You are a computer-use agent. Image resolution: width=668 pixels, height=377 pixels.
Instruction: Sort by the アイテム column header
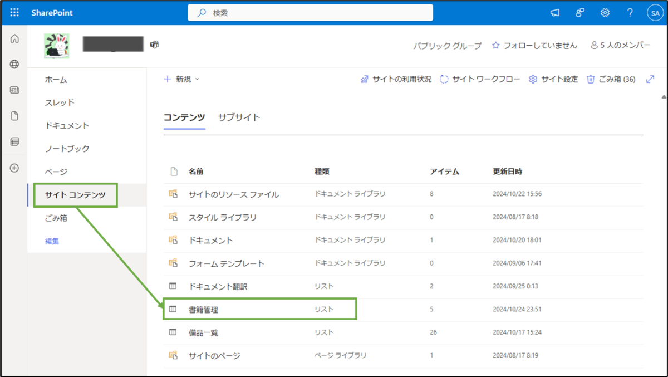tap(444, 172)
